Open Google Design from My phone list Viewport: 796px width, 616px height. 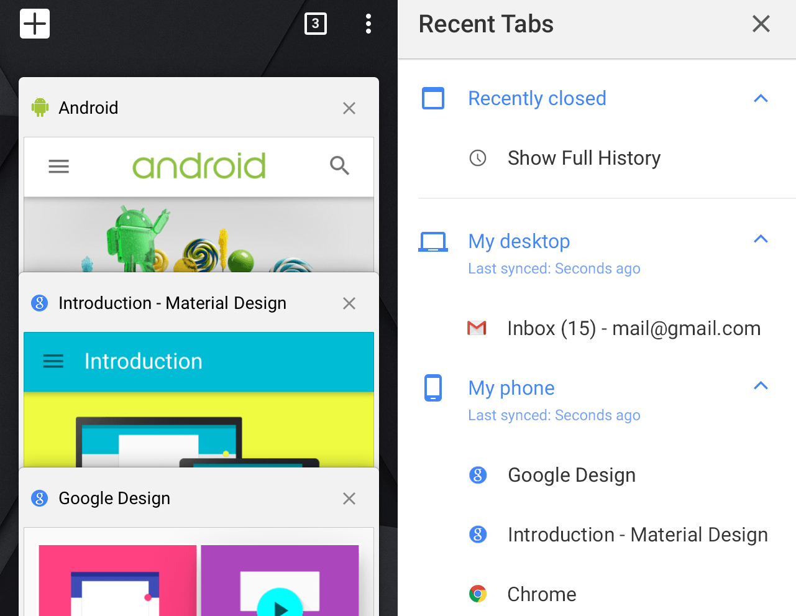[571, 475]
